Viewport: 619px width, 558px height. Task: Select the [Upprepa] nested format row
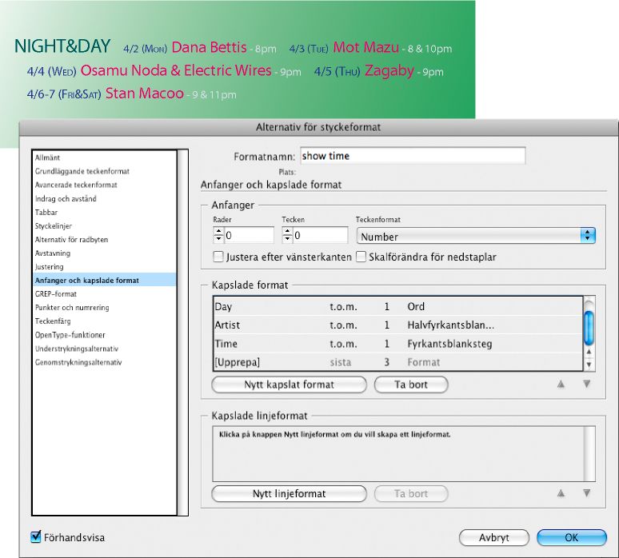tap(398, 362)
